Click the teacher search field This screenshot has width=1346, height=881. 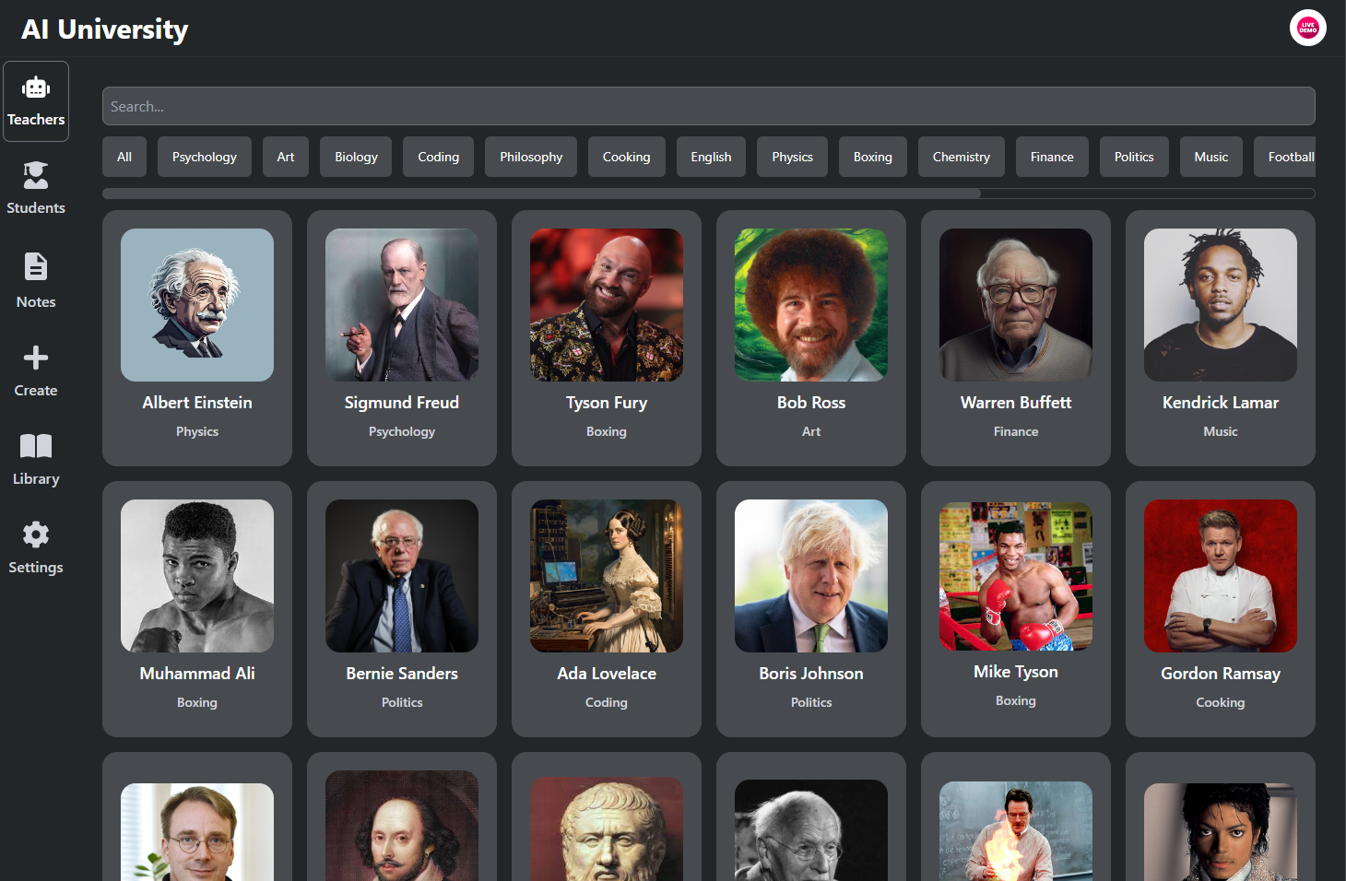708,106
